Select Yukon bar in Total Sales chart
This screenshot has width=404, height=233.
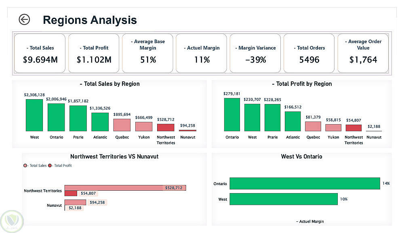[144, 127]
